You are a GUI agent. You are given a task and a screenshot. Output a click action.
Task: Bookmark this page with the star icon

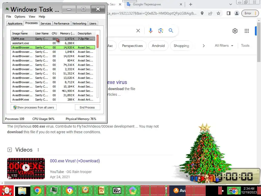click(x=218, y=13)
